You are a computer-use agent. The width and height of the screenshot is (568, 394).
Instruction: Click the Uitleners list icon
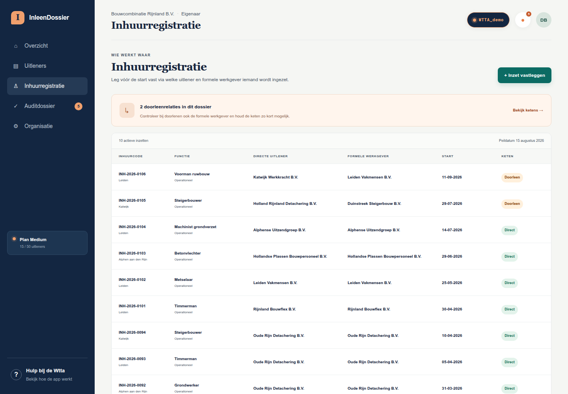click(16, 66)
